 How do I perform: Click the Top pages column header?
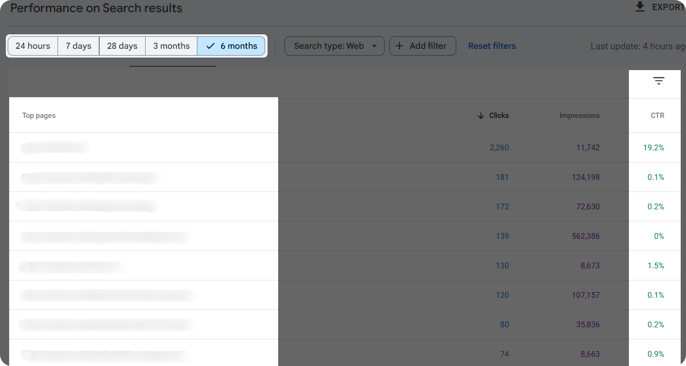(39, 116)
